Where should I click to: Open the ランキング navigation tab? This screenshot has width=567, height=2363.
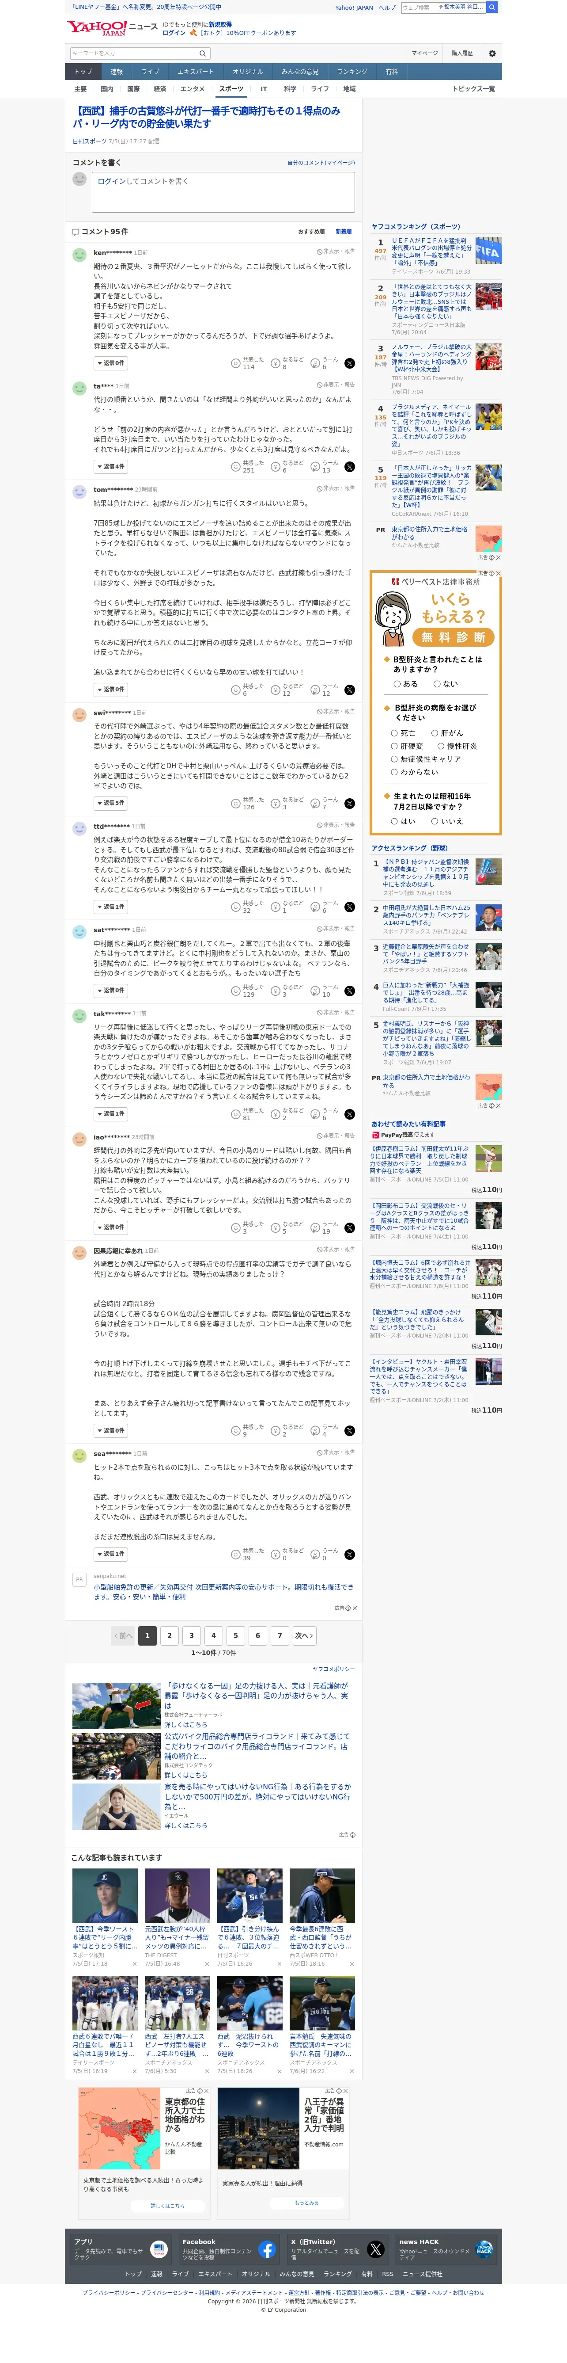tap(352, 72)
